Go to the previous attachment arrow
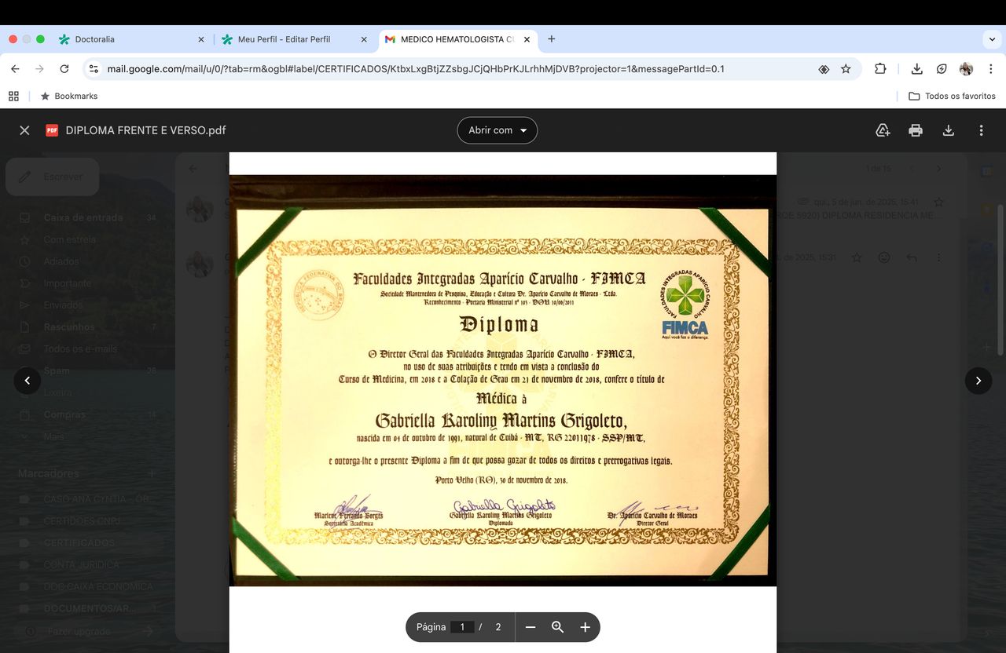This screenshot has height=653, width=1006. click(28, 381)
